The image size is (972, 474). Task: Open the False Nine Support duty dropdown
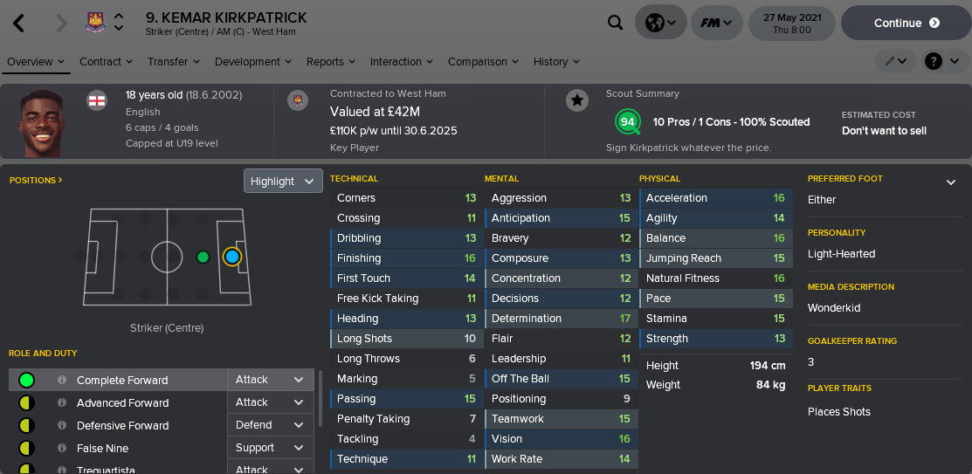[x=270, y=448]
